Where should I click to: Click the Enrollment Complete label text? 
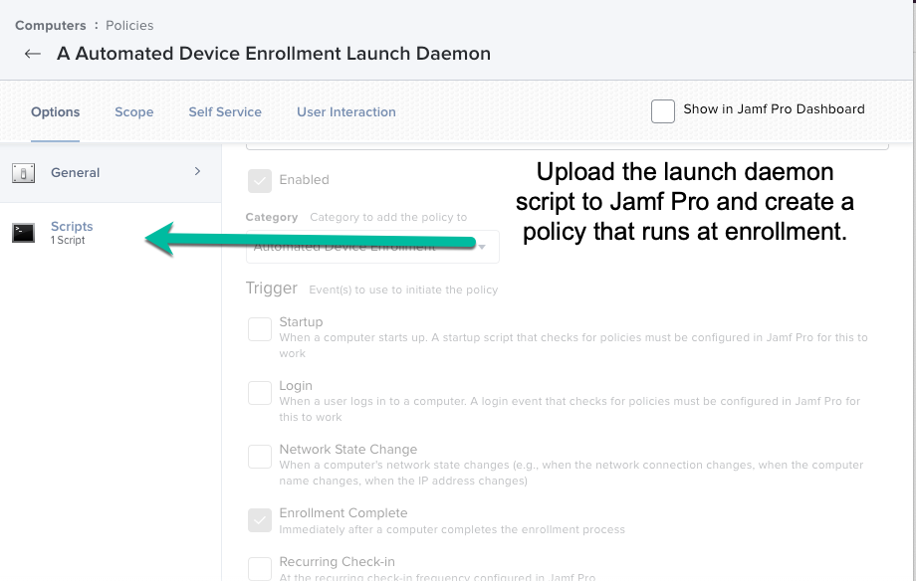[x=343, y=512]
